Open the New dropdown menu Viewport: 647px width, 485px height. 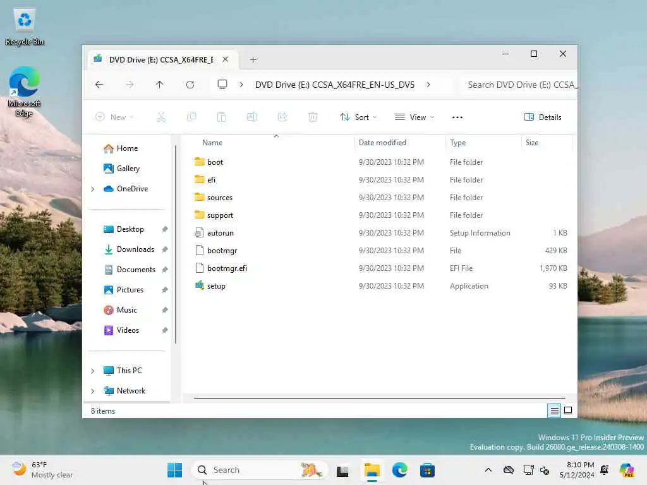point(114,117)
